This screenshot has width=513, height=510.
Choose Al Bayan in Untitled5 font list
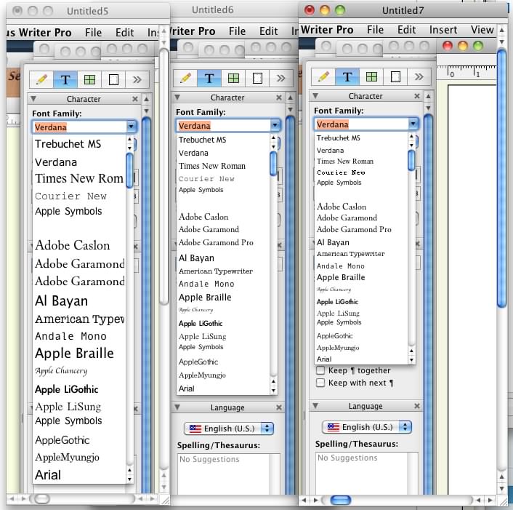tap(79, 300)
